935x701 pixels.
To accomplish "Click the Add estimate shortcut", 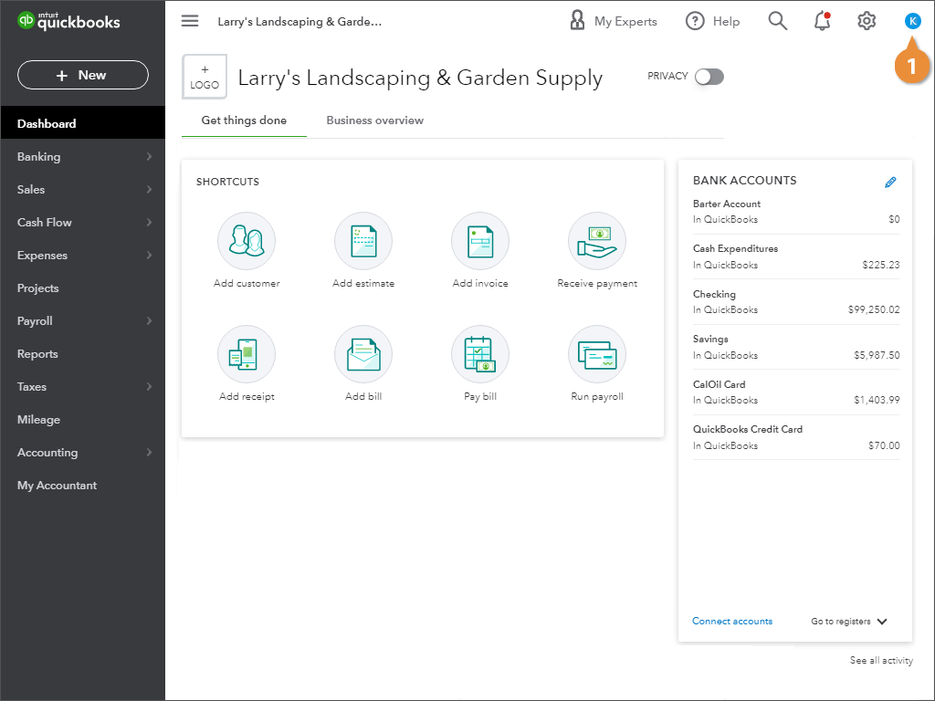I will pos(363,241).
